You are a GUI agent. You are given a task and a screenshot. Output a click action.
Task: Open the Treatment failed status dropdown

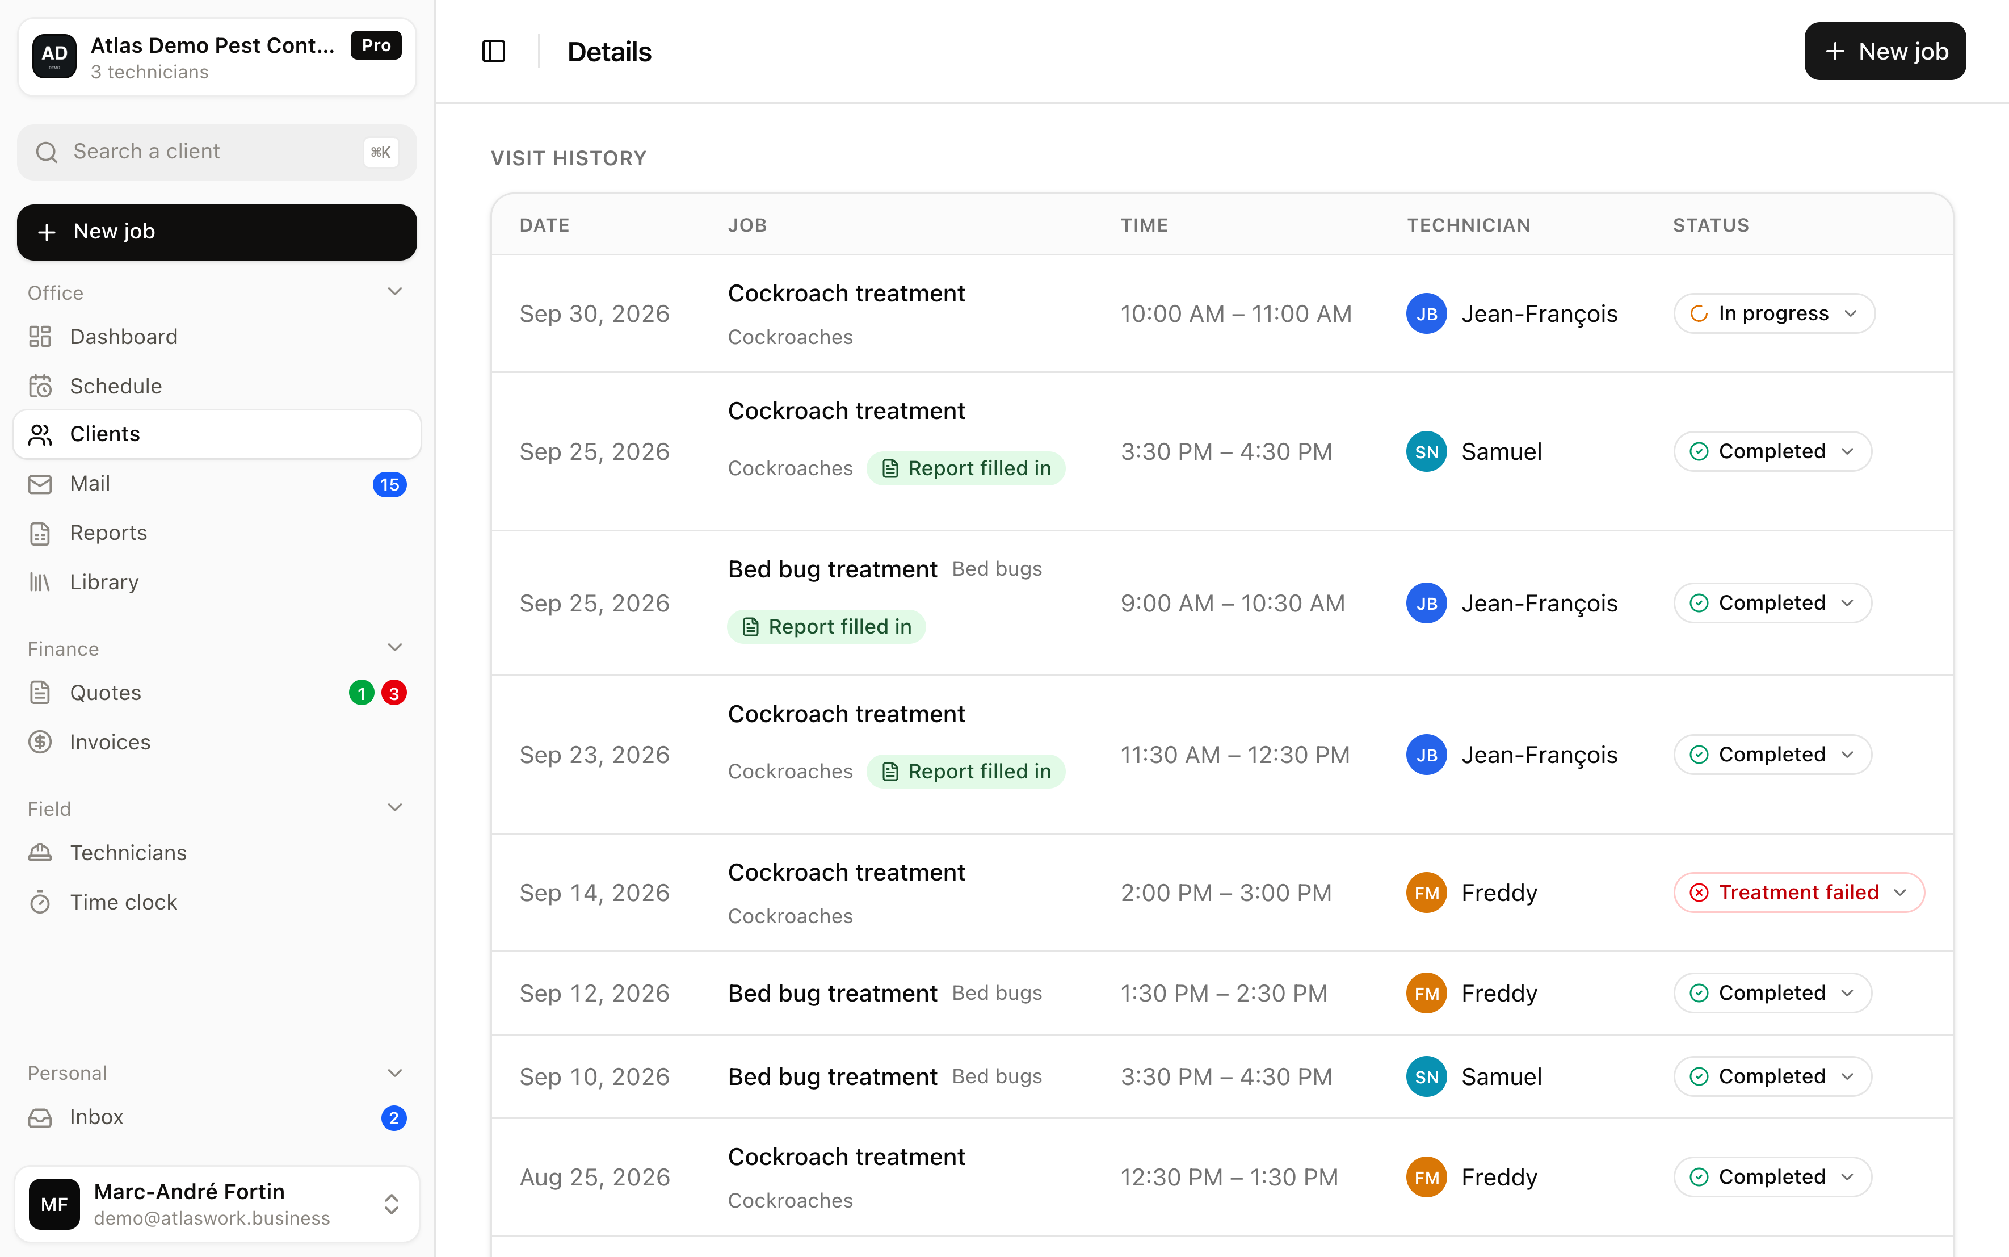1799,892
